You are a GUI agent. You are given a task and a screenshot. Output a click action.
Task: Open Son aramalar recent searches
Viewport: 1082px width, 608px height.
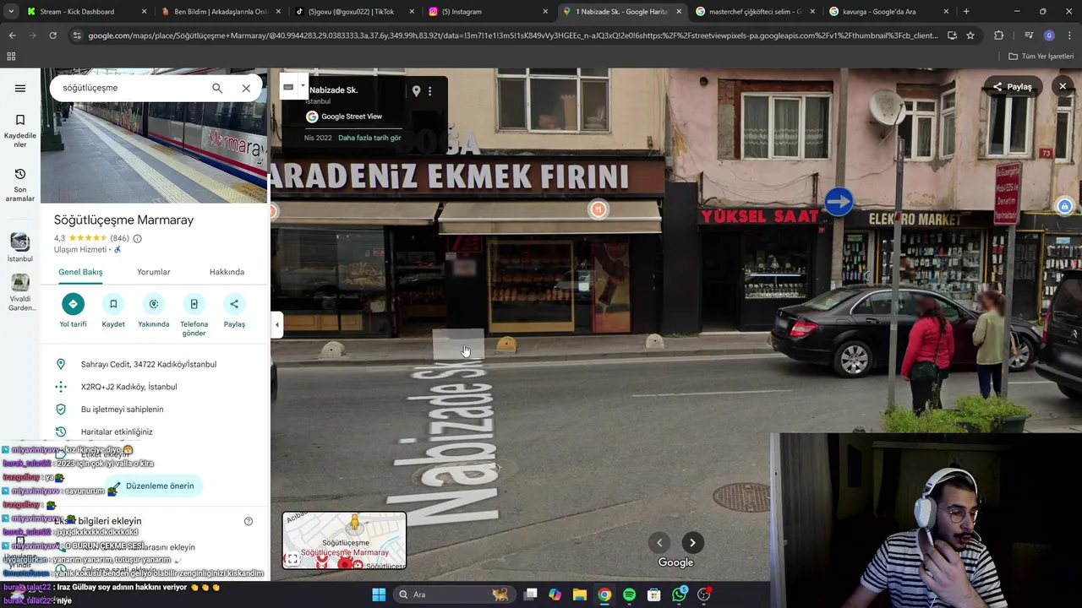[x=20, y=185]
